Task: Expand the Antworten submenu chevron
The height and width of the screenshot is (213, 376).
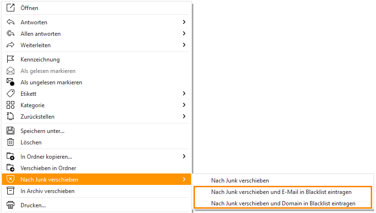Action: pyautogui.click(x=184, y=22)
